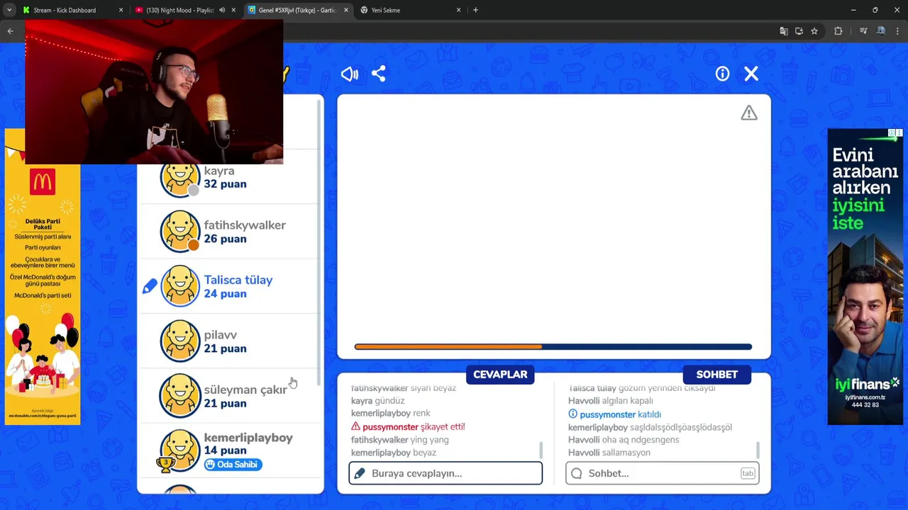
Task: Mute the game sound with speaker icon
Action: point(349,74)
